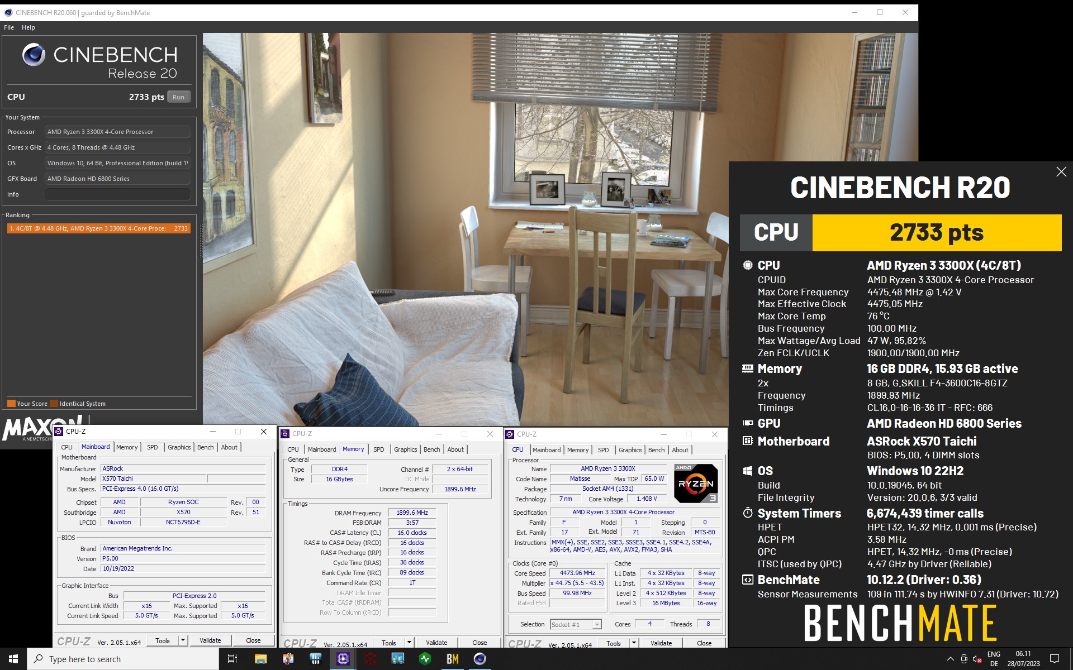Open File Explorer from the taskbar
The width and height of the screenshot is (1073, 670).
260,659
